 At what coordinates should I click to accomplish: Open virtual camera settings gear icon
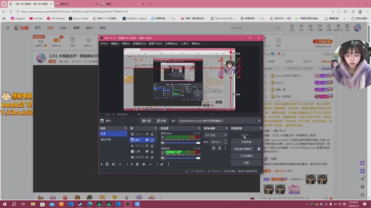259,149
